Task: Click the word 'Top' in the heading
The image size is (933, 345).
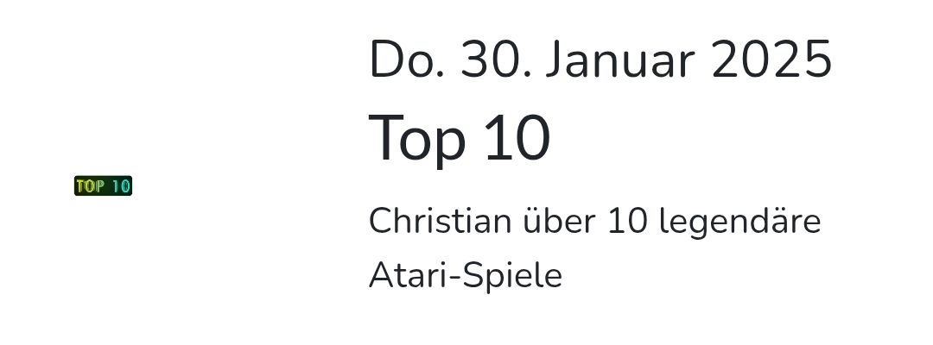Action: tap(417, 139)
